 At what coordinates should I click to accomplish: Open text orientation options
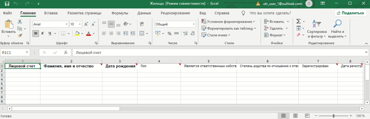pos(126,24)
